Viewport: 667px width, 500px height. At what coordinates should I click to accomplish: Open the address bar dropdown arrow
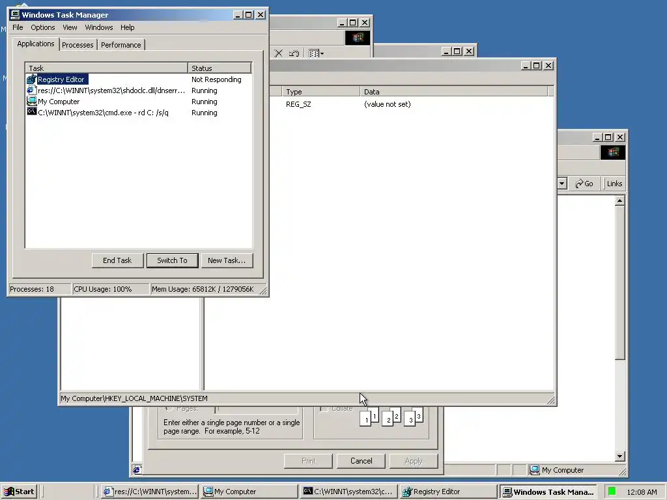(562, 183)
